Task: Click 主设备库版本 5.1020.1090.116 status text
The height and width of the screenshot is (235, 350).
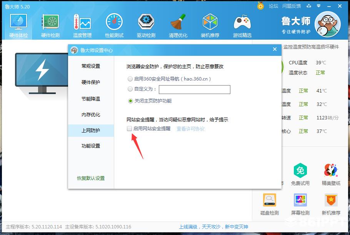Action: pyautogui.click(x=98, y=227)
